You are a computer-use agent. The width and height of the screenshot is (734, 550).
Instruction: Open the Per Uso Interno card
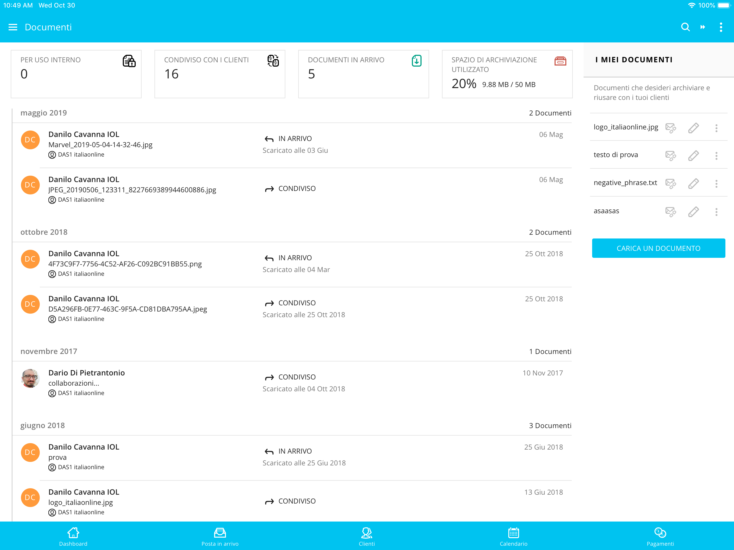[76, 74]
